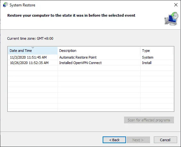Toggle sort arrow above Date and Time
The height and width of the screenshot is (147, 181).
pos(33,48)
